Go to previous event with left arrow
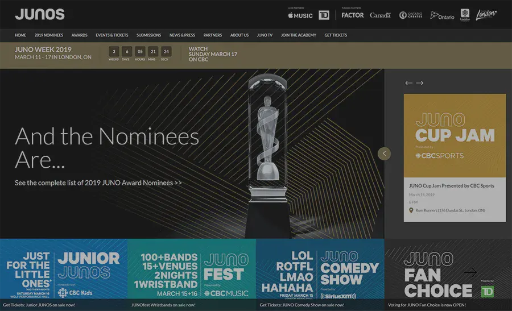This screenshot has width=512, height=311. [x=408, y=83]
